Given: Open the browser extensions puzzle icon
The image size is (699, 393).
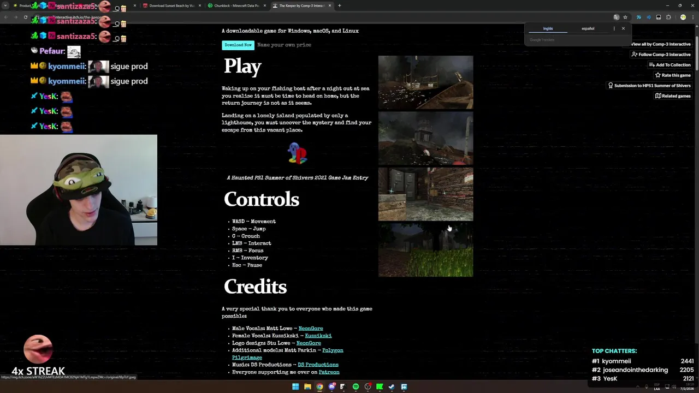Looking at the screenshot, I should pyautogui.click(x=668, y=17).
